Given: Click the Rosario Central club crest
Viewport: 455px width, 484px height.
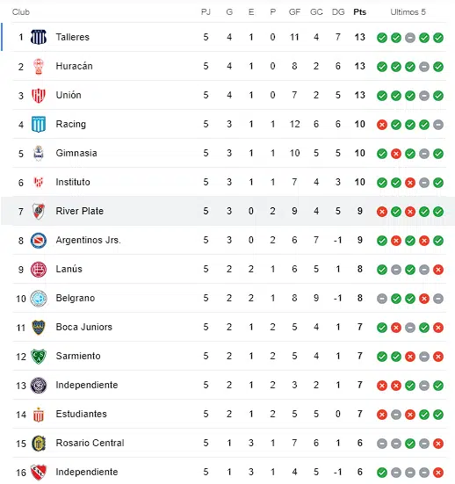Looking at the screenshot, I should (x=39, y=444).
